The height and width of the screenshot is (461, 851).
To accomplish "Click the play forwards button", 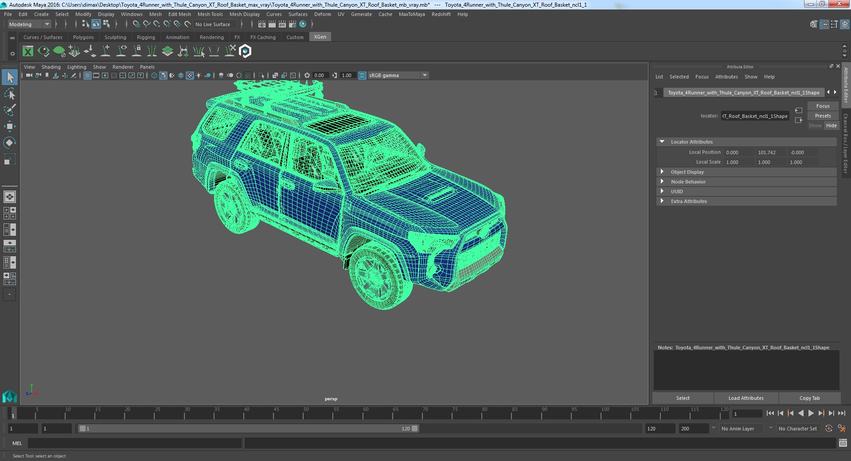I will click(x=811, y=413).
